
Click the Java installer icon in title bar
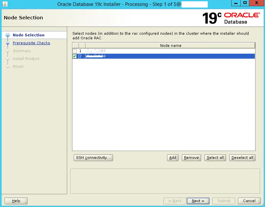coord(5,4)
